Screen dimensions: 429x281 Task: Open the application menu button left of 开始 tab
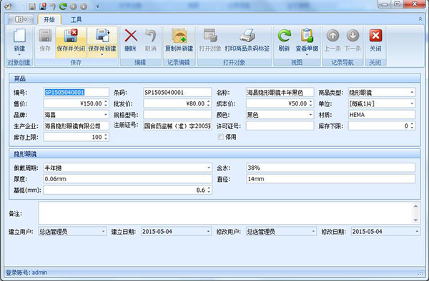(x=21, y=20)
